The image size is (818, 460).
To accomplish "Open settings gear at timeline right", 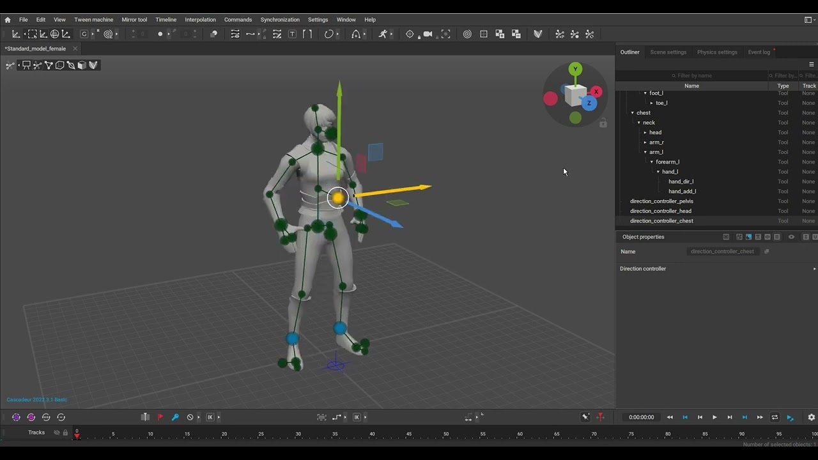I will coord(812,417).
